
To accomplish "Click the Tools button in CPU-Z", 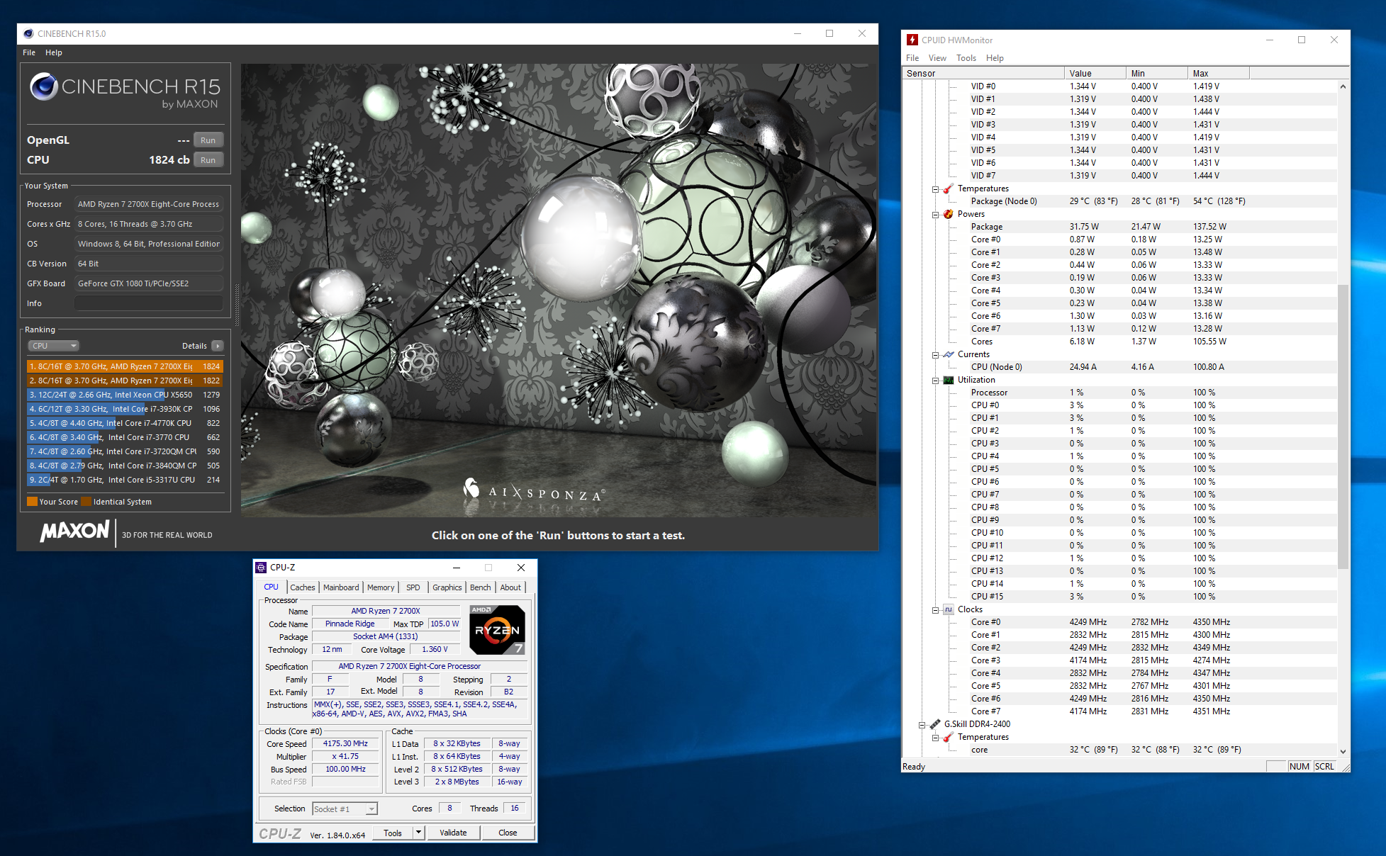I will coord(393,833).
